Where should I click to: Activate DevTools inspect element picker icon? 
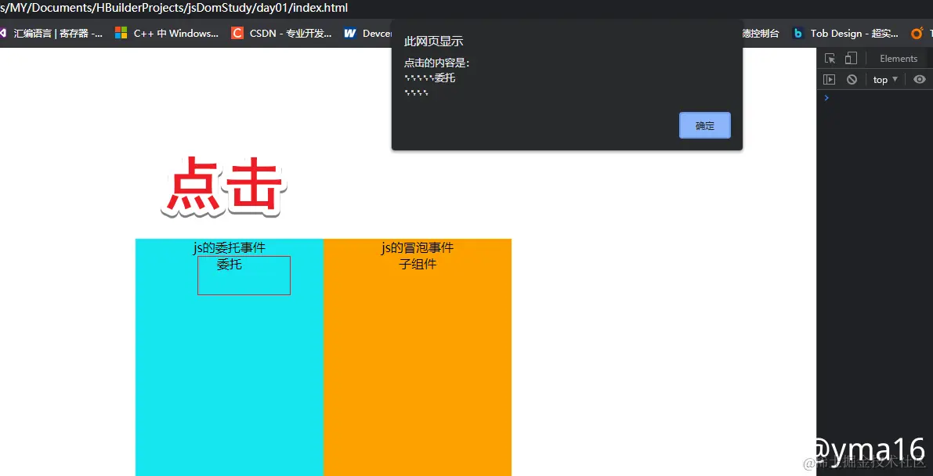830,58
